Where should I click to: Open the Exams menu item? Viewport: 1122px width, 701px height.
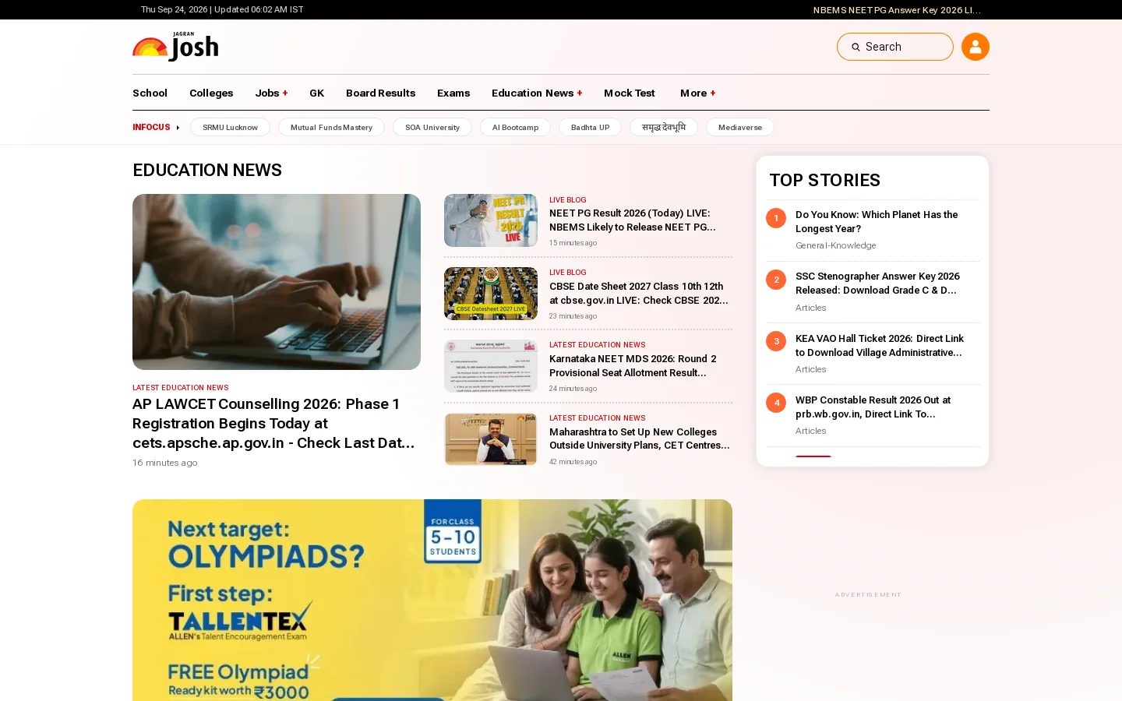point(453,93)
